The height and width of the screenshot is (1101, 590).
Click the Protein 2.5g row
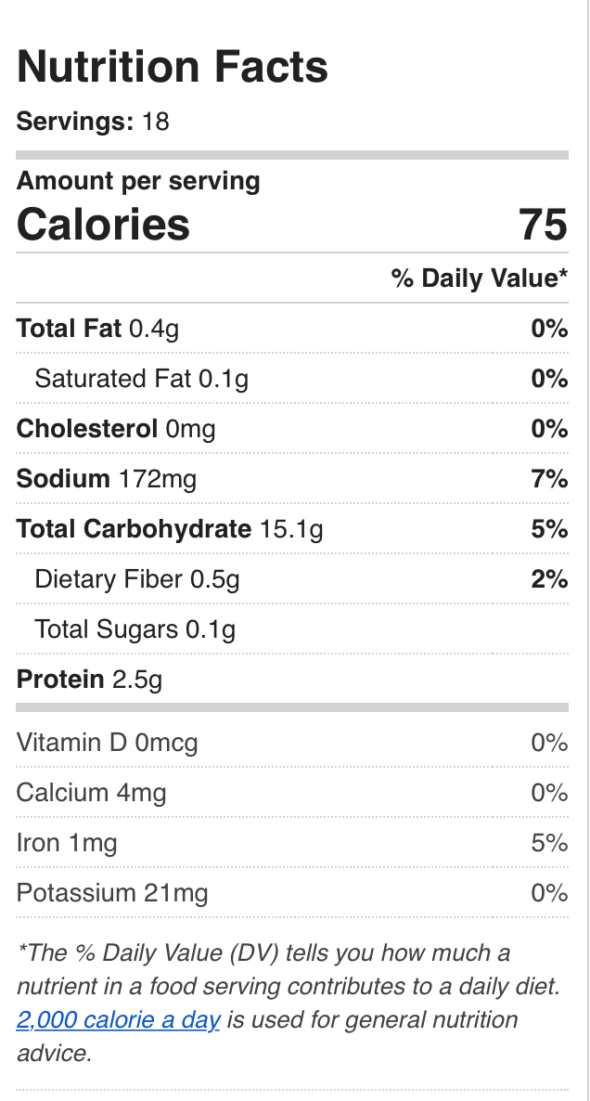89,680
